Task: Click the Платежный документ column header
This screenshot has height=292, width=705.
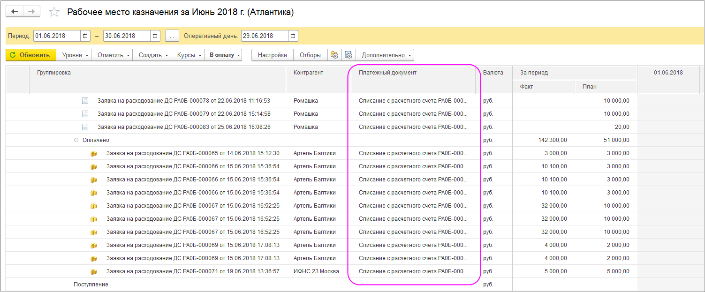Action: (x=413, y=80)
